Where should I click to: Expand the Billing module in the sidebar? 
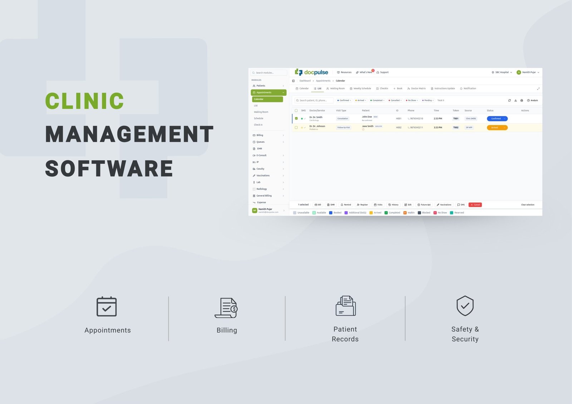(268, 135)
